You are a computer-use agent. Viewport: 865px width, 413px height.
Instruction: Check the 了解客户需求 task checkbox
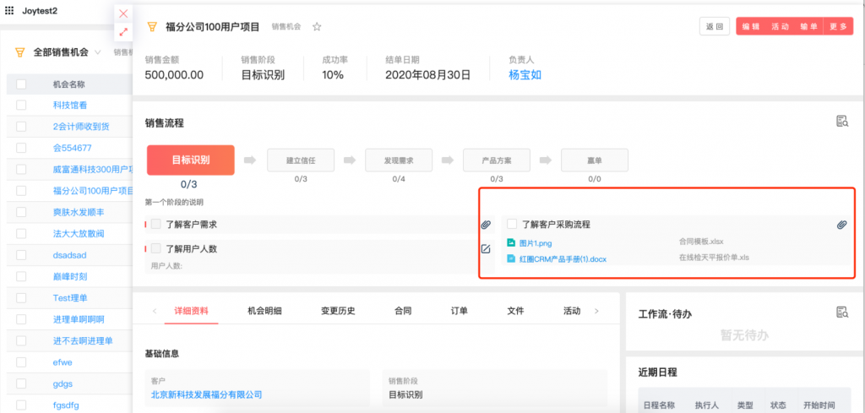click(156, 225)
